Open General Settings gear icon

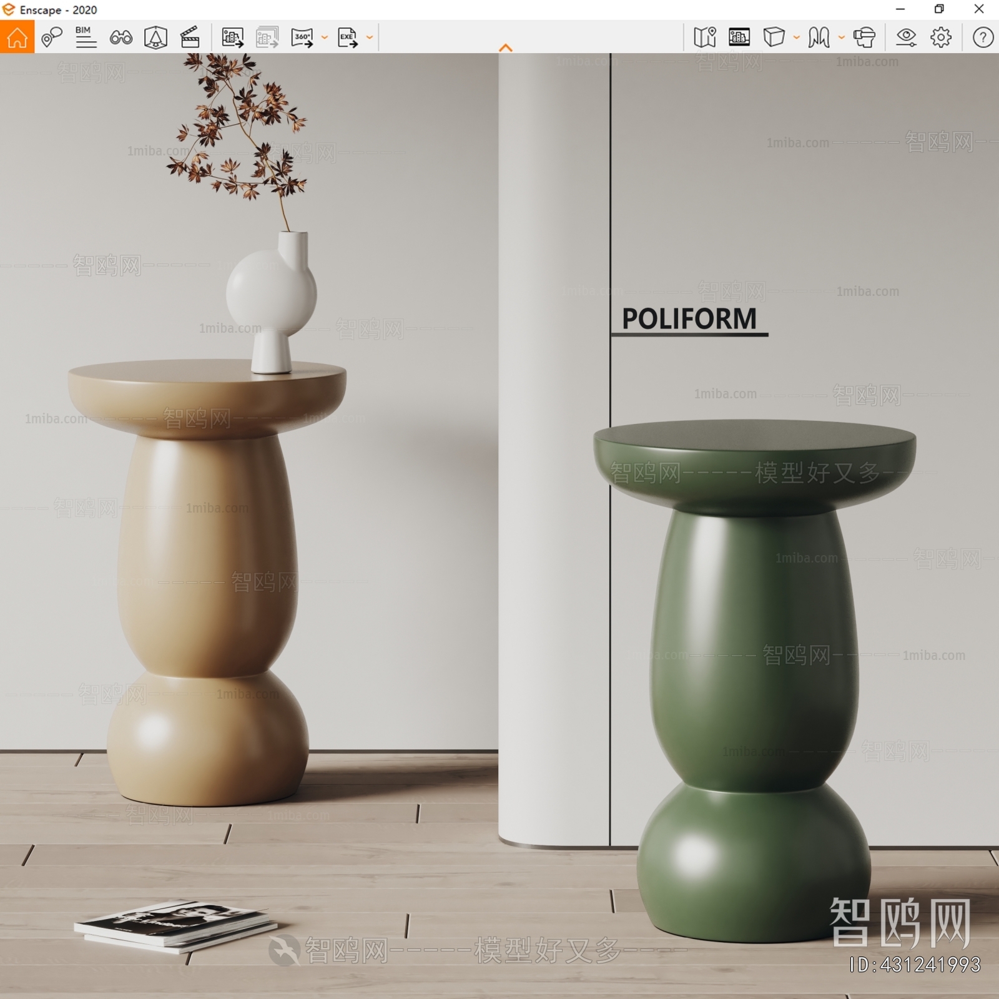click(941, 37)
